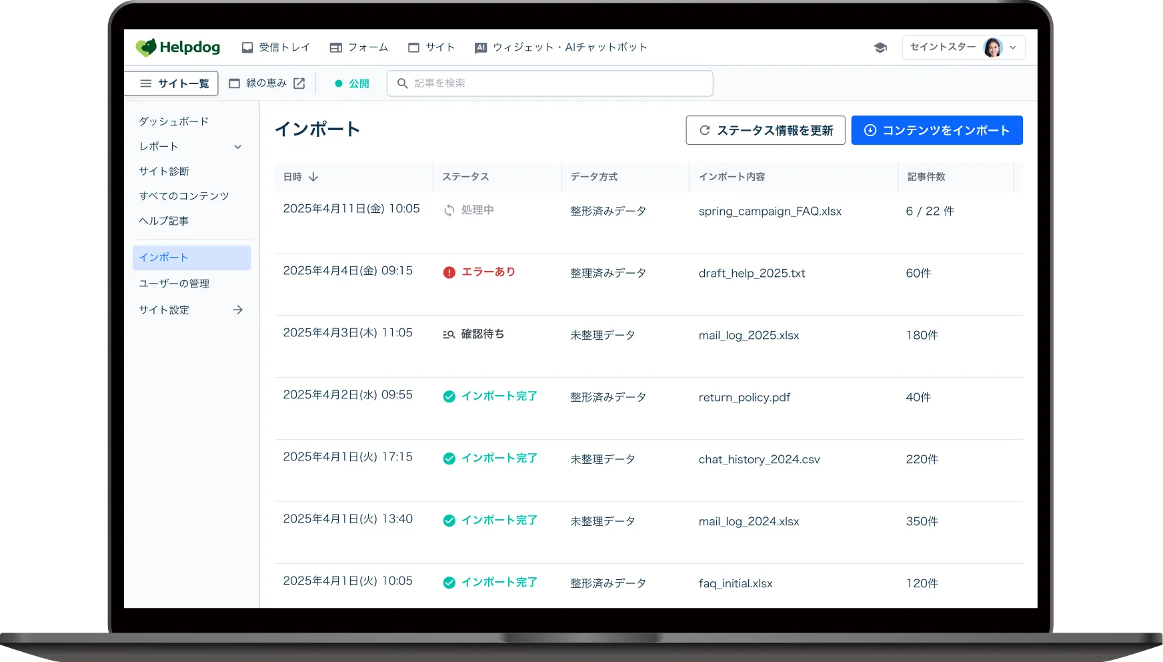Image resolution: width=1163 pixels, height=662 pixels.
Task: Click the コンテンツをインポート button
Action: pyautogui.click(x=936, y=130)
